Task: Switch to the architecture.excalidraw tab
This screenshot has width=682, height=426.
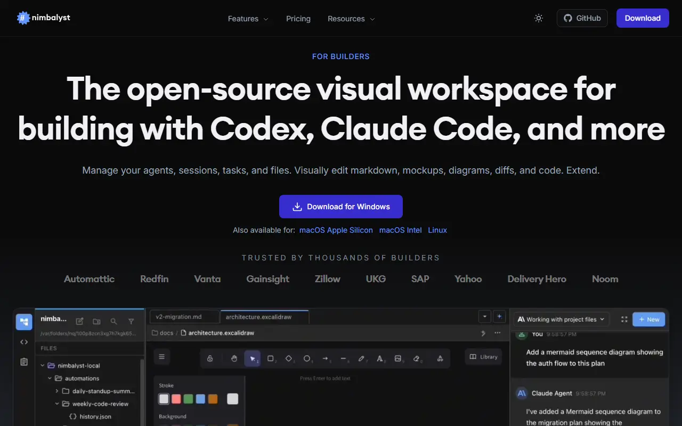Action: (x=264, y=316)
